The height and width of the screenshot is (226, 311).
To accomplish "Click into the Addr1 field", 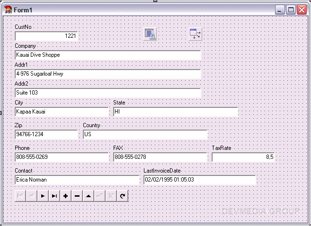I will (x=107, y=74).
